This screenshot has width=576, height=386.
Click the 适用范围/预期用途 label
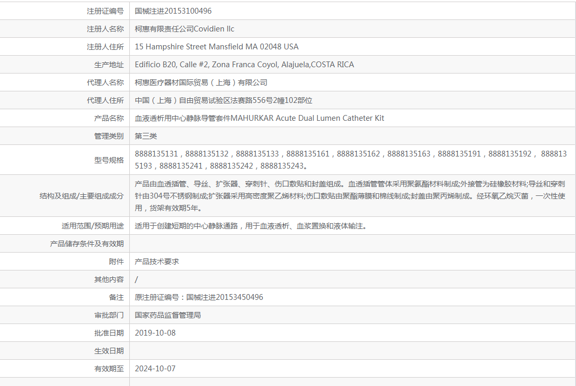pos(92,226)
